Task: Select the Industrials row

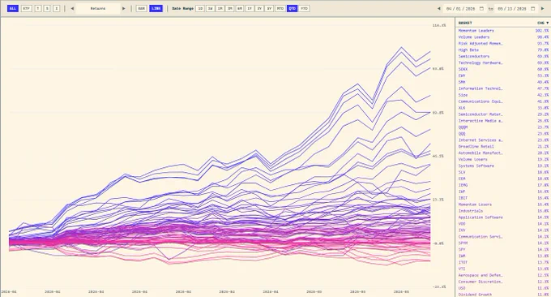Action: tap(503, 211)
